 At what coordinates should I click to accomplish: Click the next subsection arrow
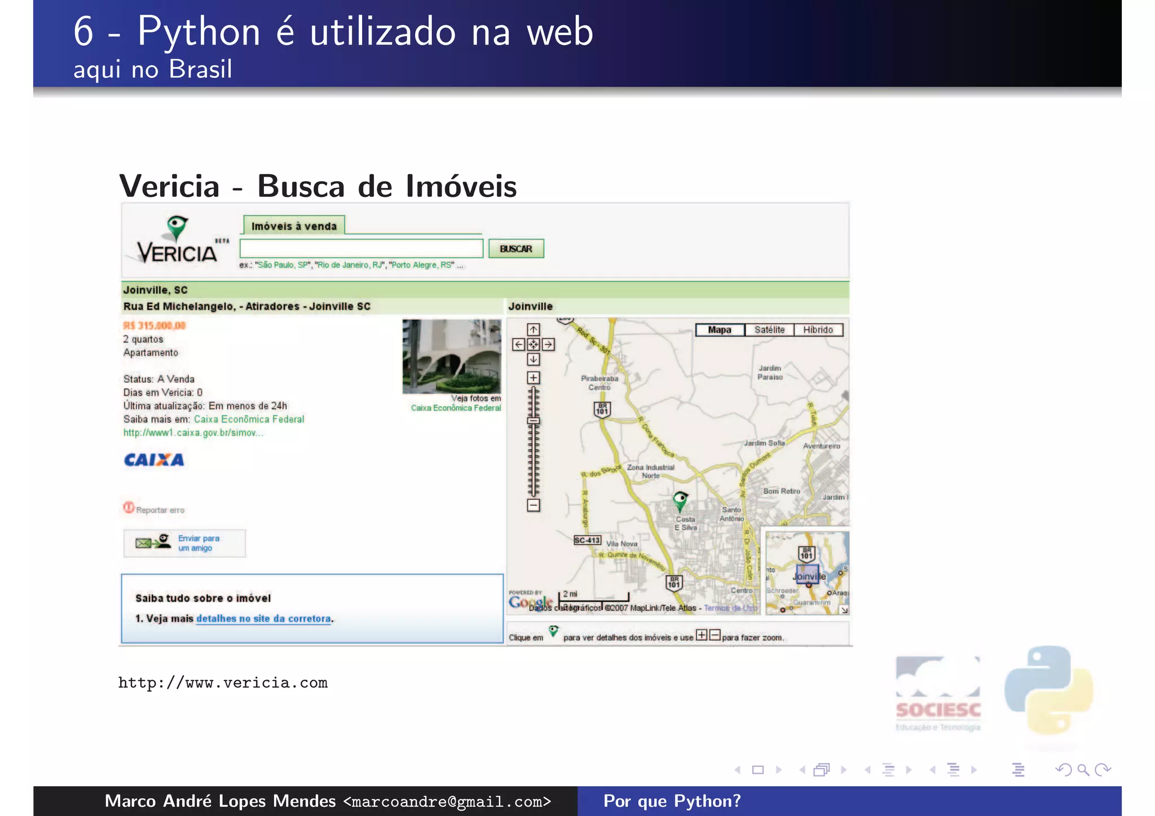pyautogui.click(x=909, y=770)
